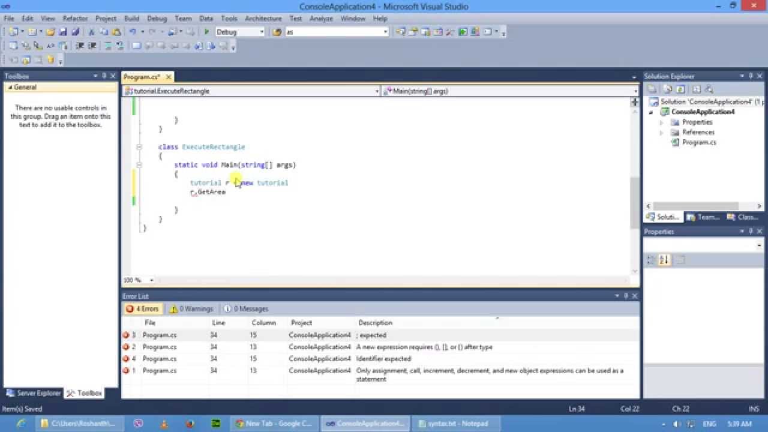Expand the References node in Solution Explorer
The height and width of the screenshot is (432, 768).
point(662,133)
